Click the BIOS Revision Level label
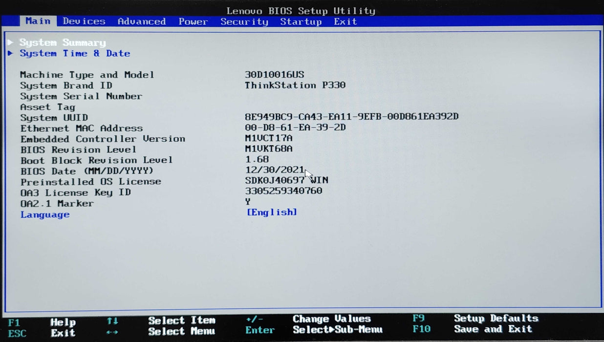This screenshot has width=604, height=342. tap(78, 150)
